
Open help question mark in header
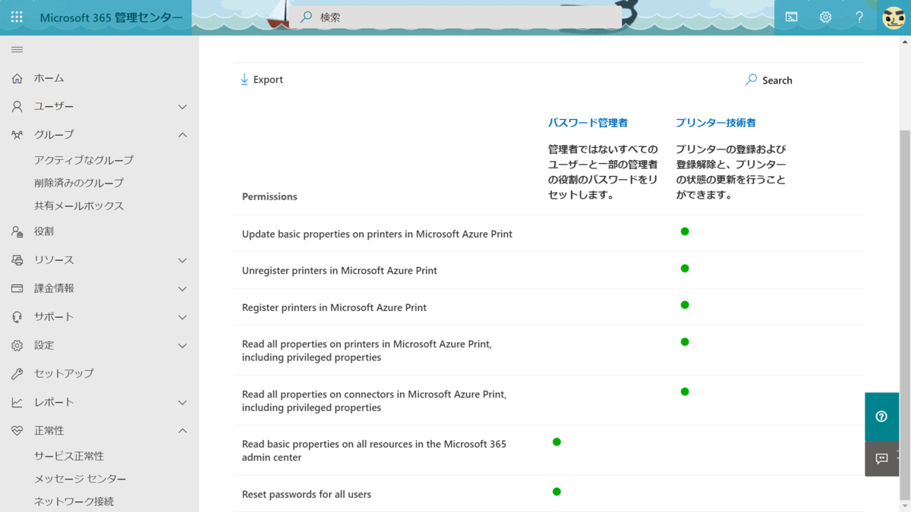(x=859, y=17)
